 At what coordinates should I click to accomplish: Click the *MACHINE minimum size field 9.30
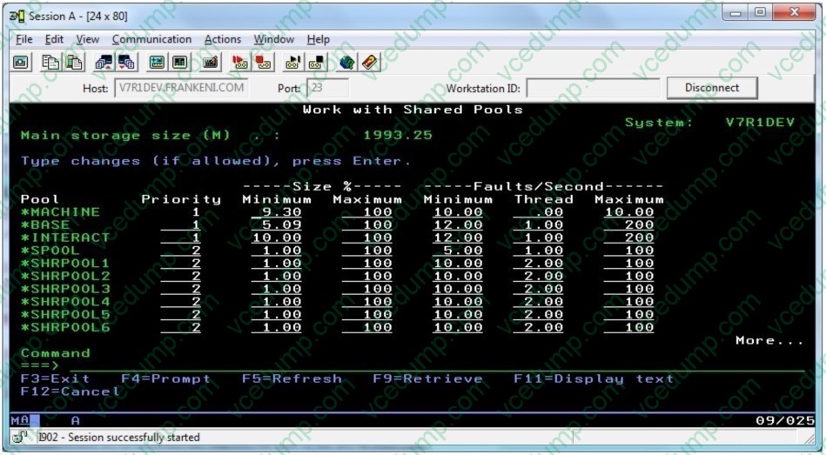[277, 212]
